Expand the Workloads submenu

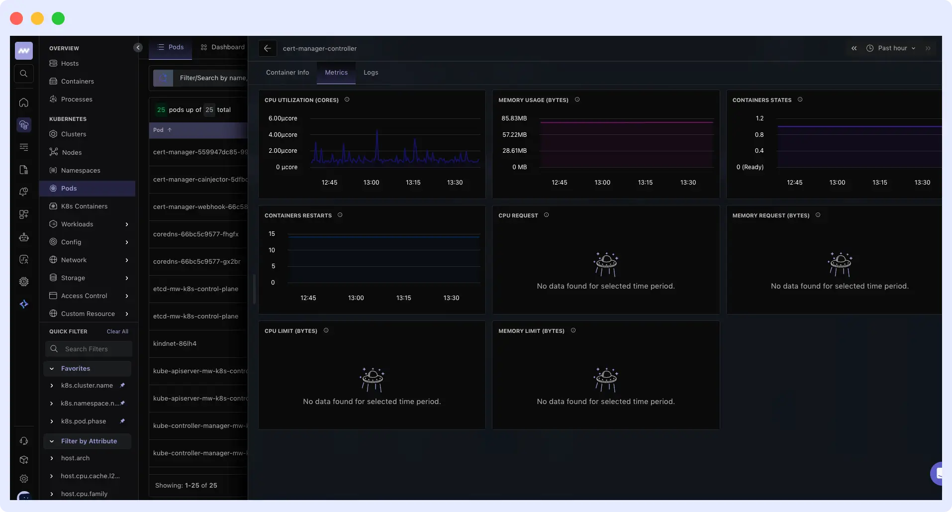click(x=127, y=224)
